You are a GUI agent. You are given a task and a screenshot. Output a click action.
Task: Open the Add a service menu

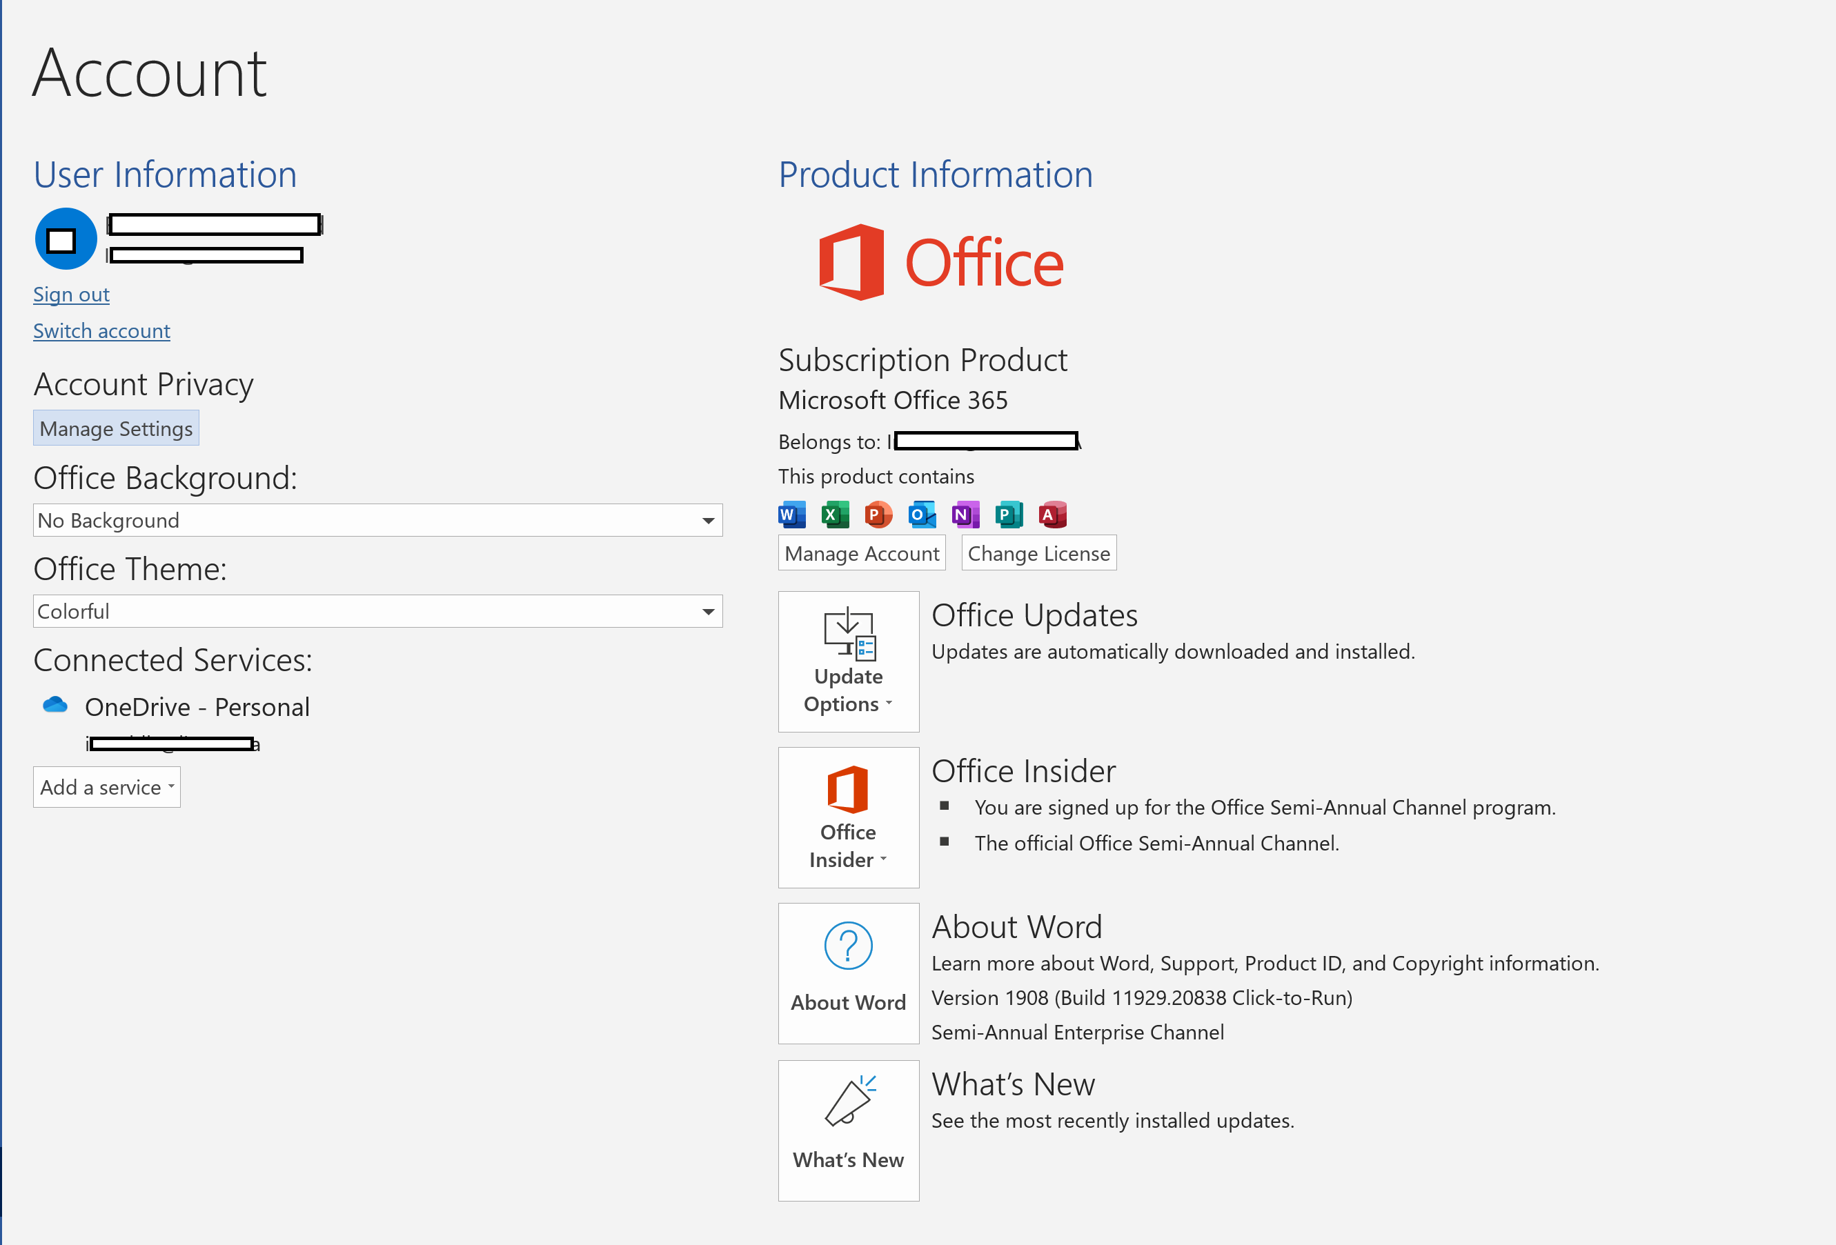click(x=107, y=788)
